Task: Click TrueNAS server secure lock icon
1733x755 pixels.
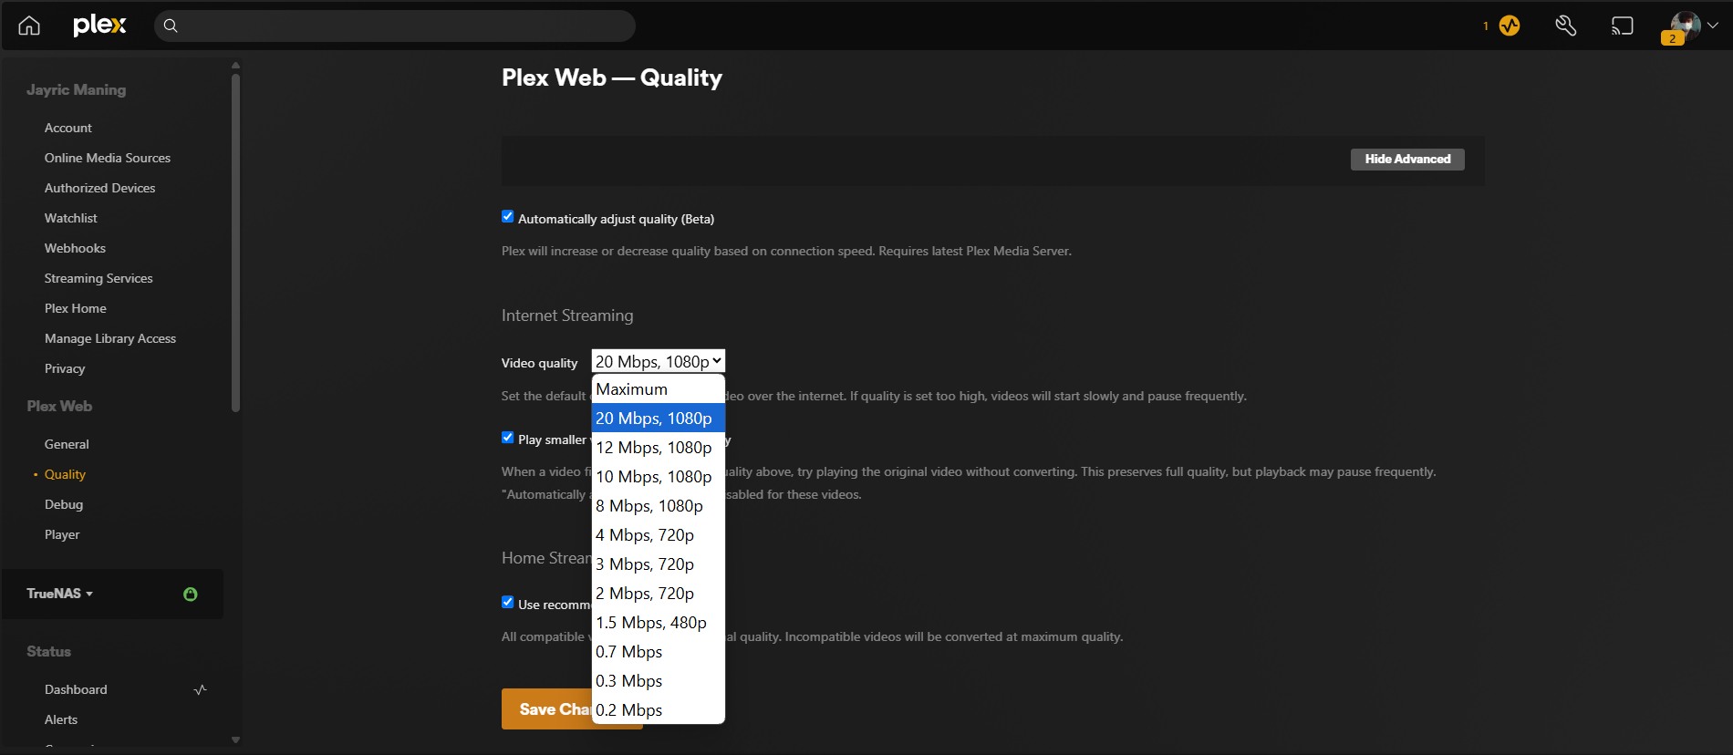Action: click(x=191, y=595)
